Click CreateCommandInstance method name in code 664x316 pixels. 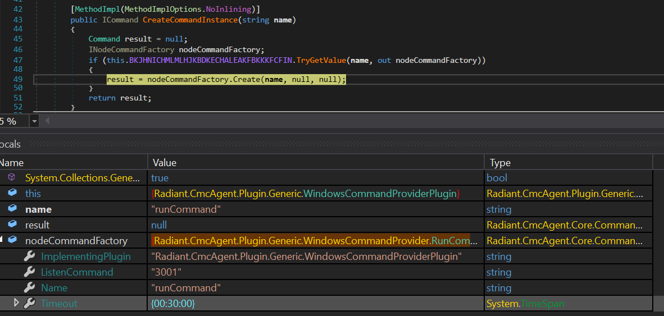[x=189, y=20]
